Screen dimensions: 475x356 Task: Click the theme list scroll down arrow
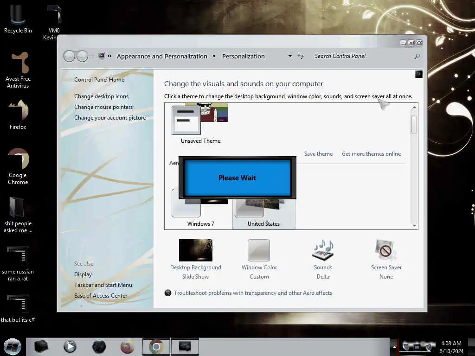point(414,225)
